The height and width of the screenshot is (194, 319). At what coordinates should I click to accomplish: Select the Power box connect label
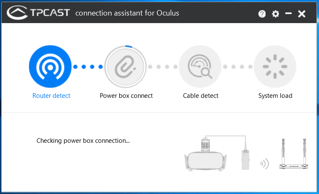(126, 96)
